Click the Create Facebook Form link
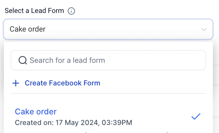The image size is (219, 133). 62,83
